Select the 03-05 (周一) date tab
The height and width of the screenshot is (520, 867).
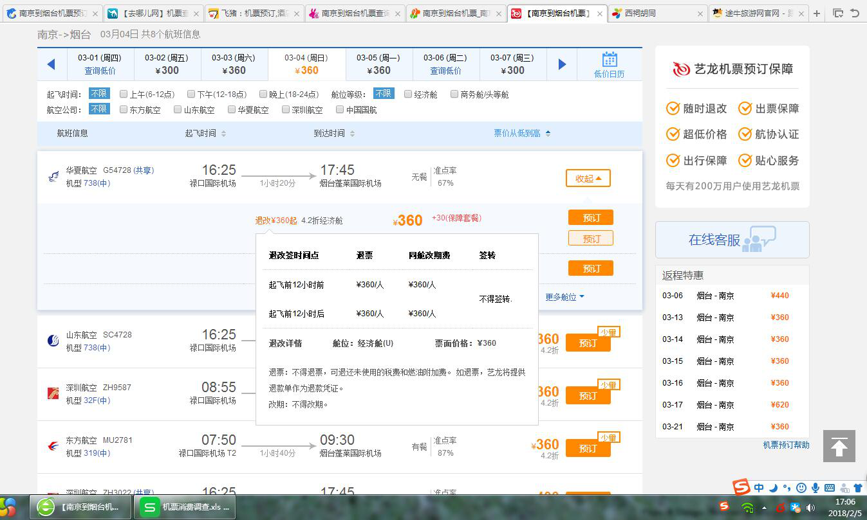[379, 64]
